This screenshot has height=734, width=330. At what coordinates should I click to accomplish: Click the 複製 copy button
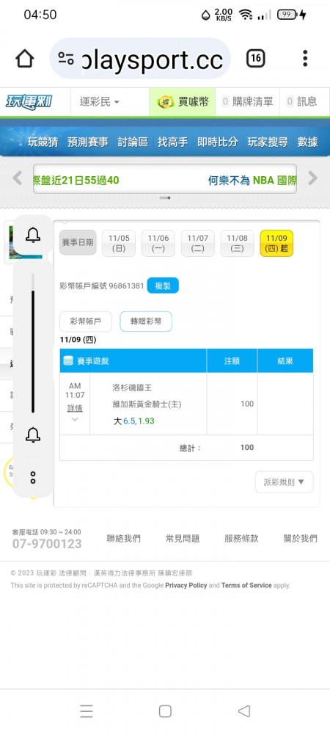click(163, 286)
